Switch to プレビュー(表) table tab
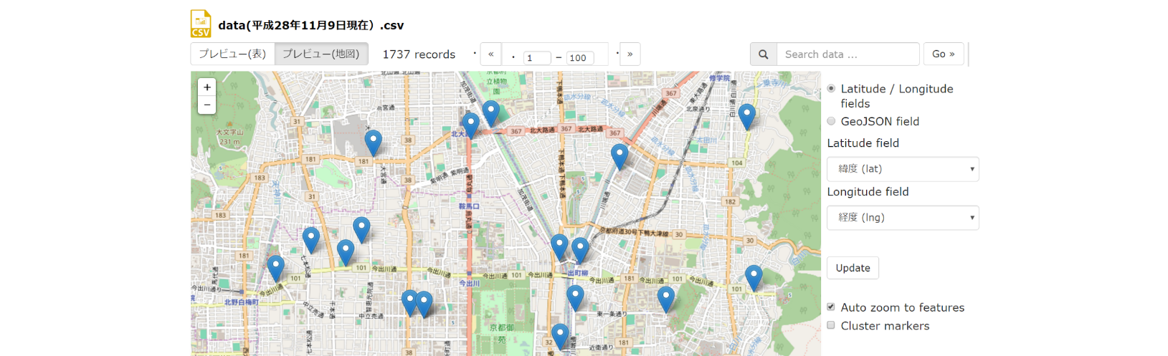The width and height of the screenshot is (1168, 356). [x=232, y=54]
